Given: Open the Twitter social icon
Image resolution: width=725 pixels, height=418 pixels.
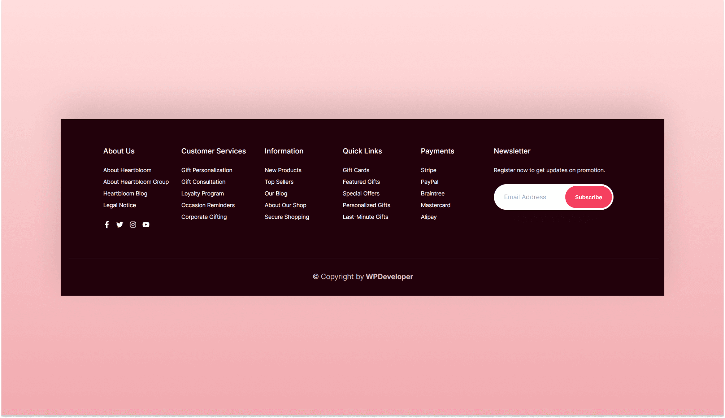Looking at the screenshot, I should (120, 224).
